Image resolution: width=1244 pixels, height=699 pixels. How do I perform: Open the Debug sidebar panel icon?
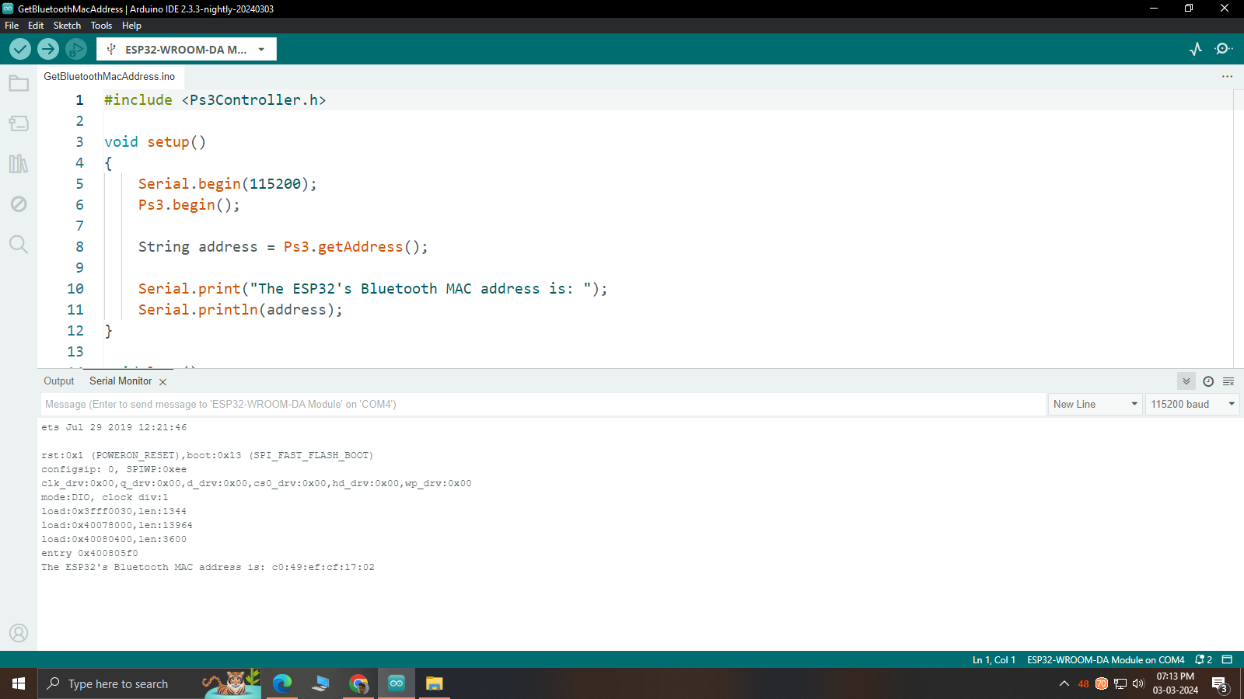pos(19,204)
